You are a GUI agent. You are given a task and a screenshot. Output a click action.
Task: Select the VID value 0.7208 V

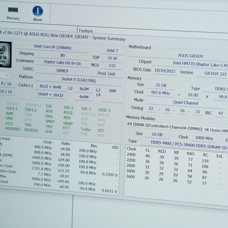[x=110, y=175]
